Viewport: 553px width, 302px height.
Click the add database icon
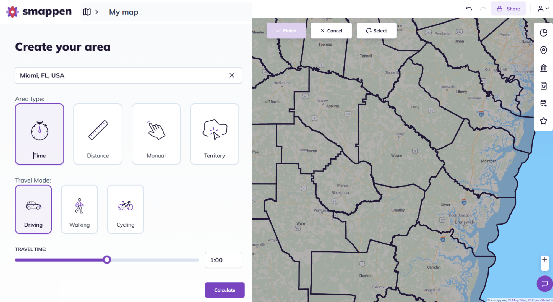543,103
